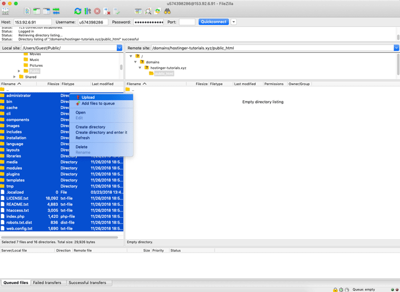Expand the Shared folder in local tree

tap(14, 77)
